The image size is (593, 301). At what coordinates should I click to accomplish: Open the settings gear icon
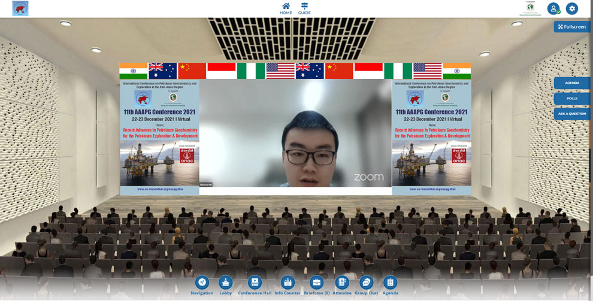572,9
